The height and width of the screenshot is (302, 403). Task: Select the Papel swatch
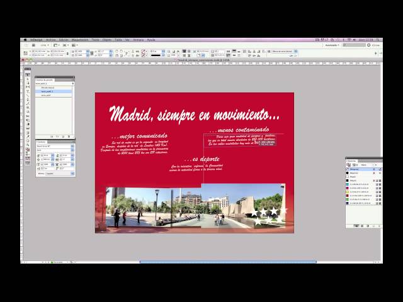click(x=364, y=177)
